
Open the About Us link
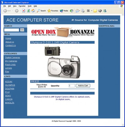[x=10, y=42]
